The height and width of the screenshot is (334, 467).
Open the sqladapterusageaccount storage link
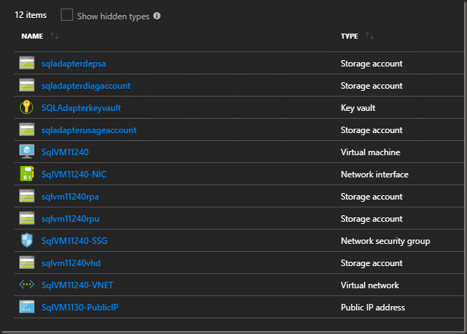[89, 130]
